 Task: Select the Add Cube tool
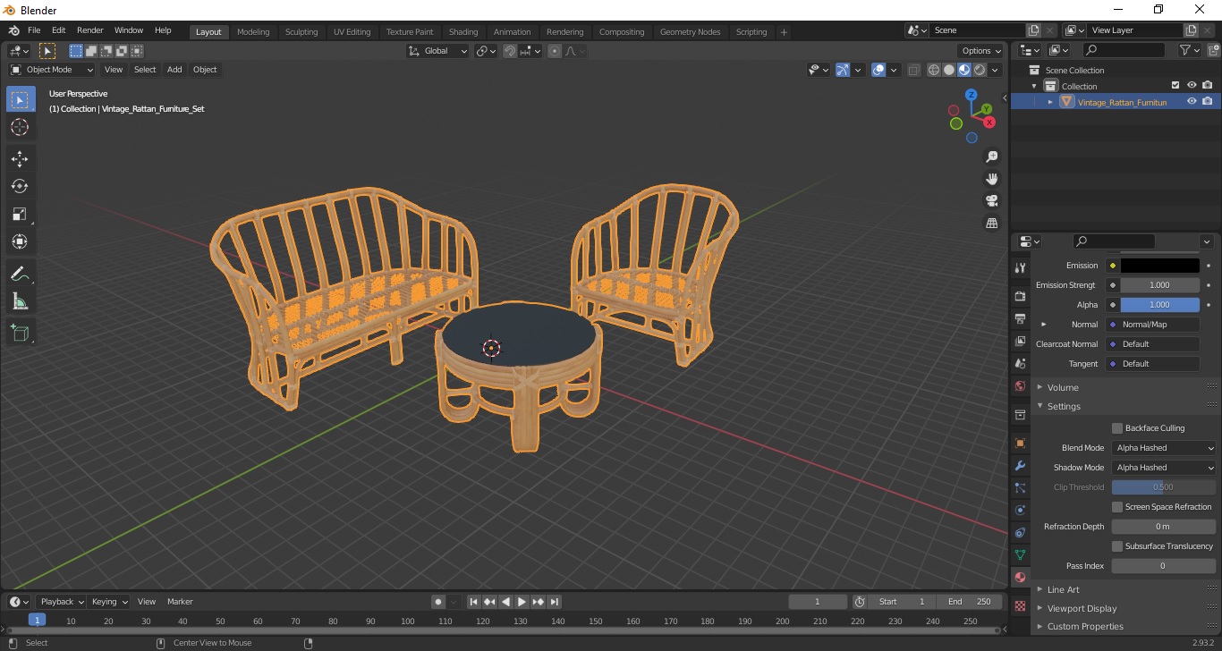coord(20,334)
